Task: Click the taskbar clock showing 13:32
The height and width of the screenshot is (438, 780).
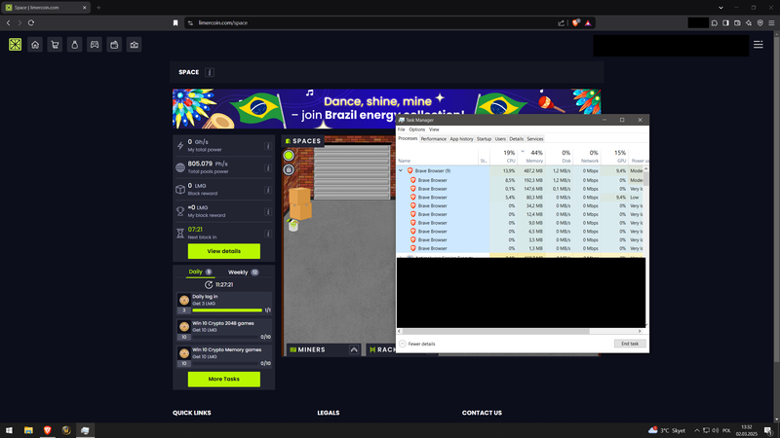Action: (747, 430)
